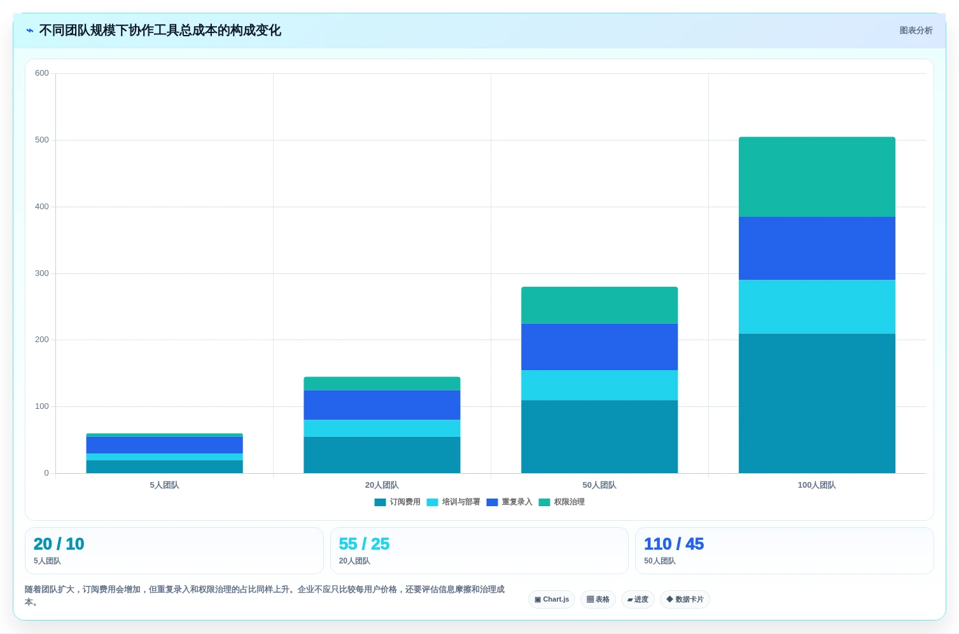Click the 重复录入 segment of the 100人团队 bar
This screenshot has width=959, height=634.
[x=817, y=249]
